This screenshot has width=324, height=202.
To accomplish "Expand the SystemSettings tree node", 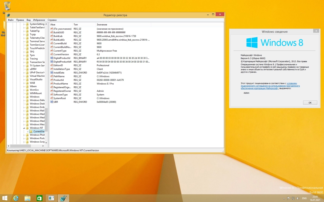I will [24, 24].
